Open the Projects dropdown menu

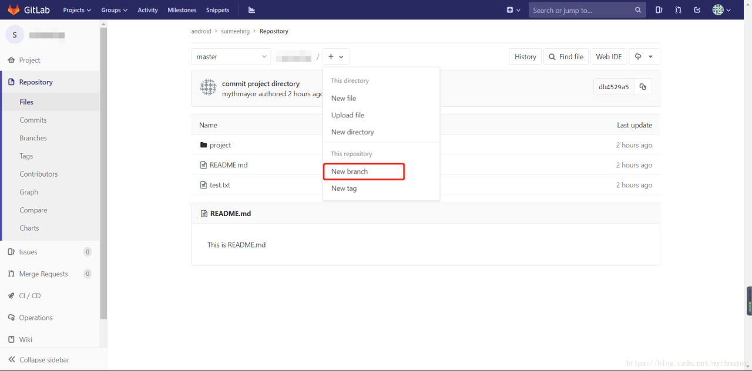point(77,10)
